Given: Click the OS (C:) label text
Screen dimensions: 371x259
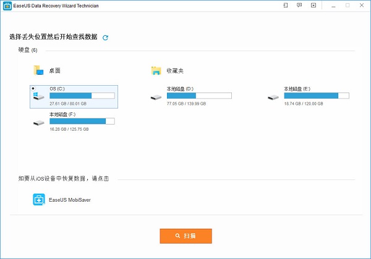Looking at the screenshot, I should (57, 89).
